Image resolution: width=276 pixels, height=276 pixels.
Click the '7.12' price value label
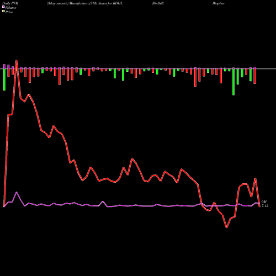click(x=265, y=206)
